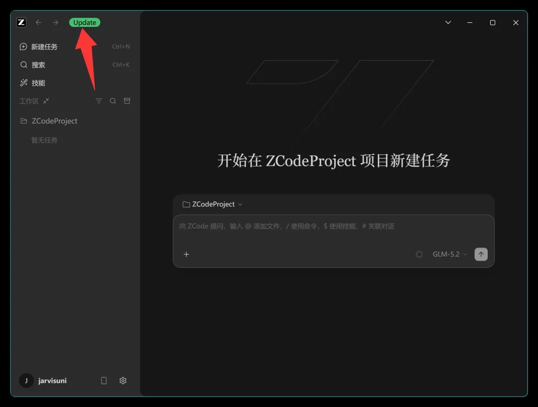This screenshot has height=407, width=538.
Task: Open the 技能 skills entry
Action: (75, 83)
